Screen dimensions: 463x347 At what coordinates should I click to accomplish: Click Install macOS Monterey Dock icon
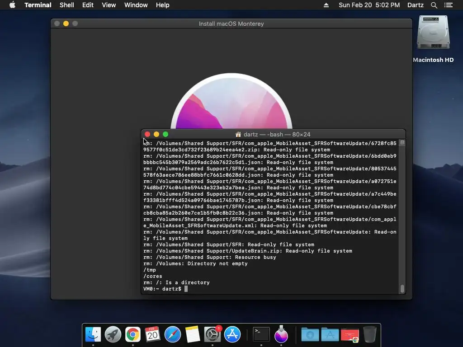281,334
